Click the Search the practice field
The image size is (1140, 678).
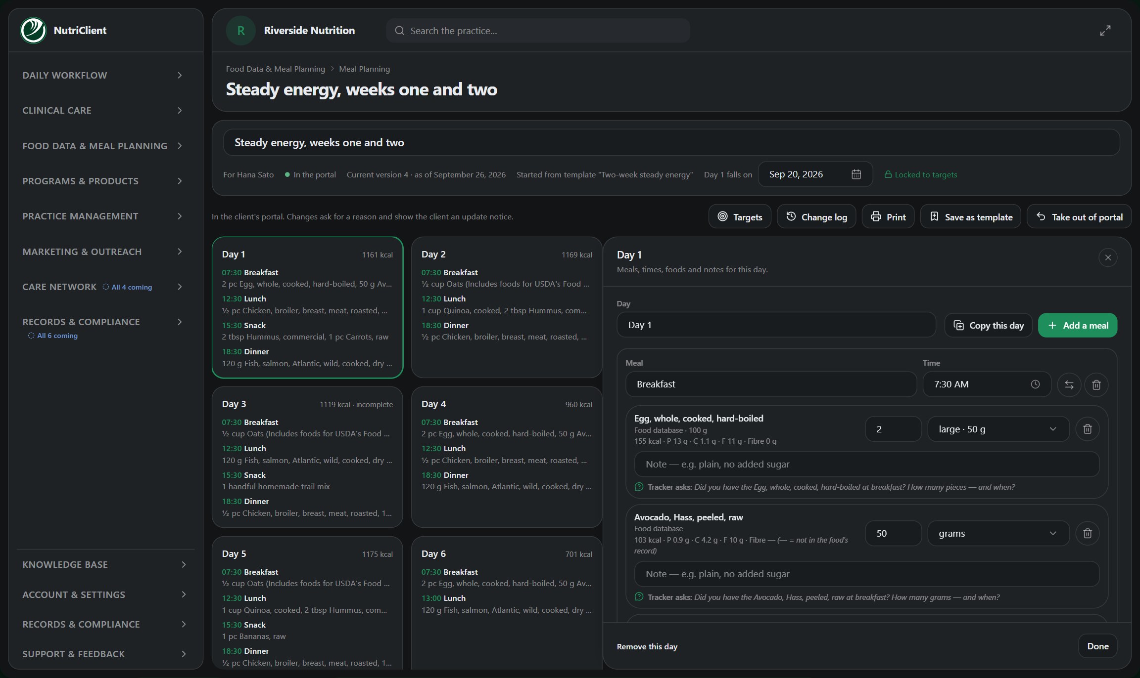[x=538, y=31]
